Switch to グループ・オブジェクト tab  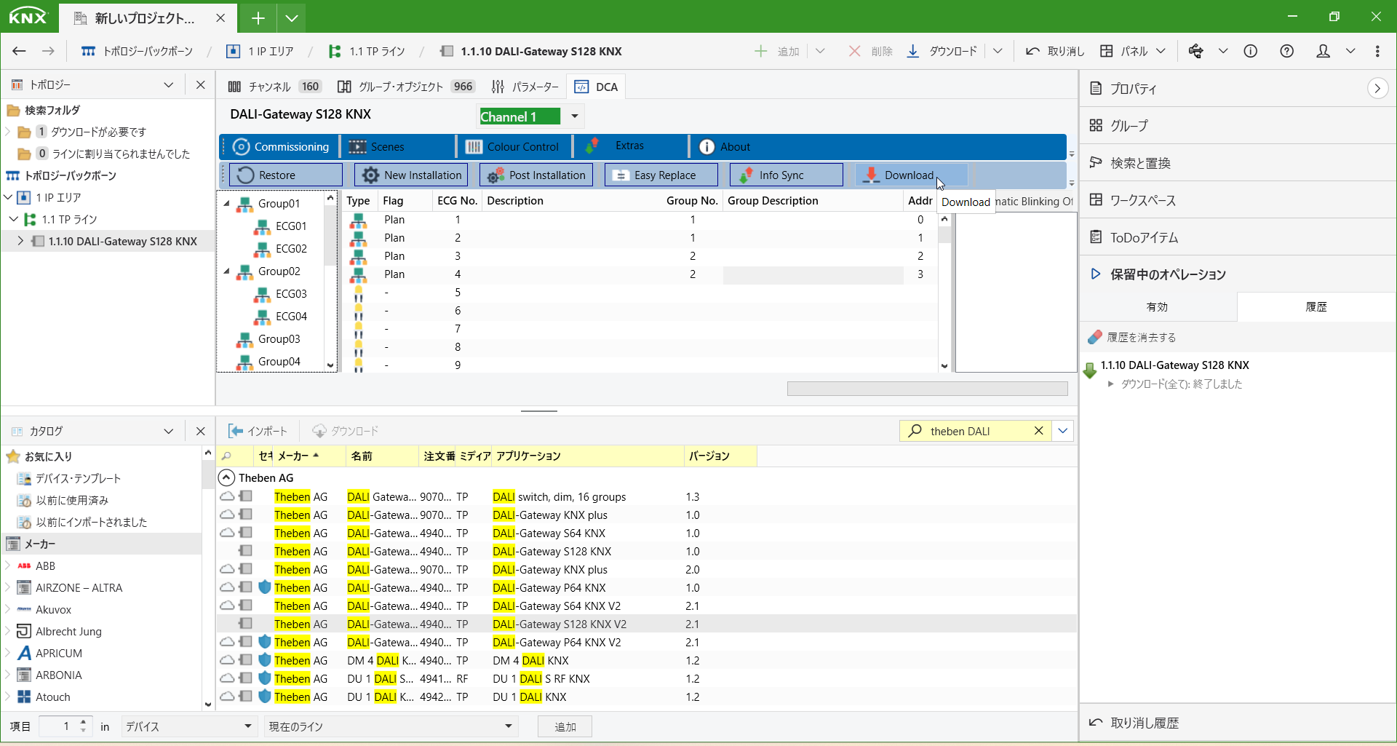(x=406, y=87)
